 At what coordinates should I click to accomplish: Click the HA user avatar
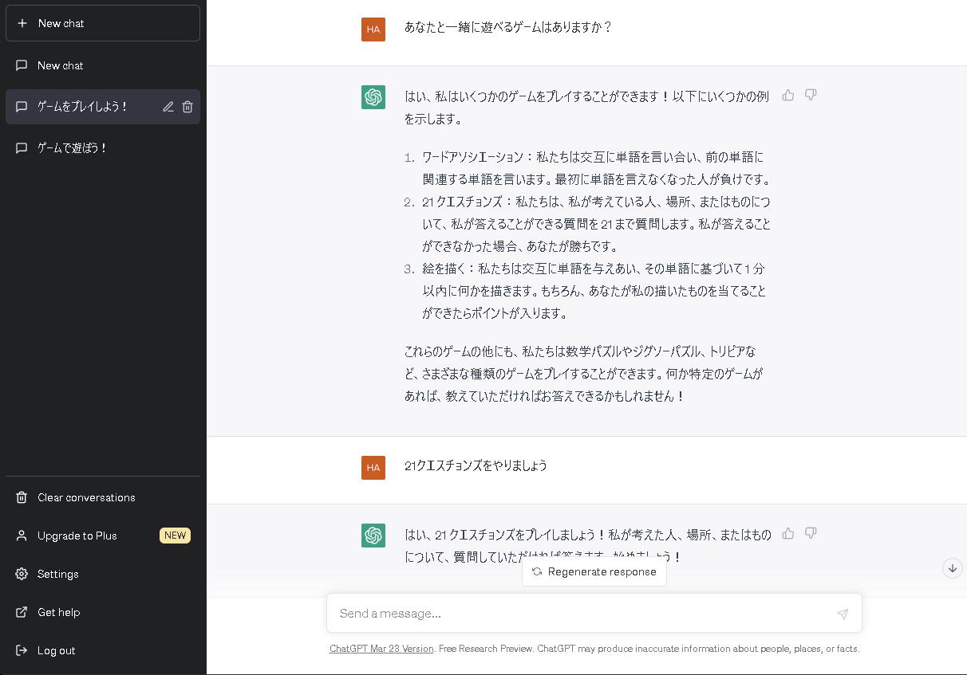pos(373,29)
